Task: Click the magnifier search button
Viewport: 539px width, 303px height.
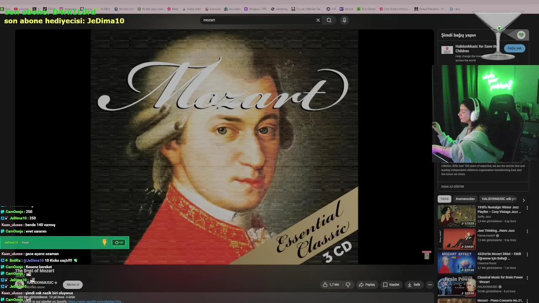Action: (x=329, y=20)
